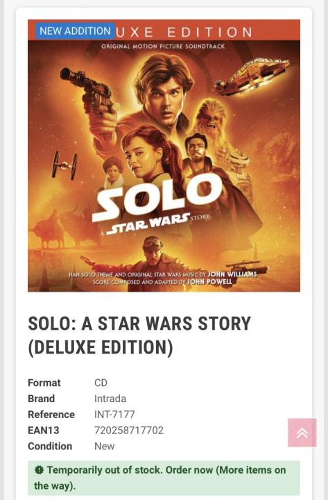Click the EAN13 label
Viewport: 328px width, 500px height.
[44, 430]
